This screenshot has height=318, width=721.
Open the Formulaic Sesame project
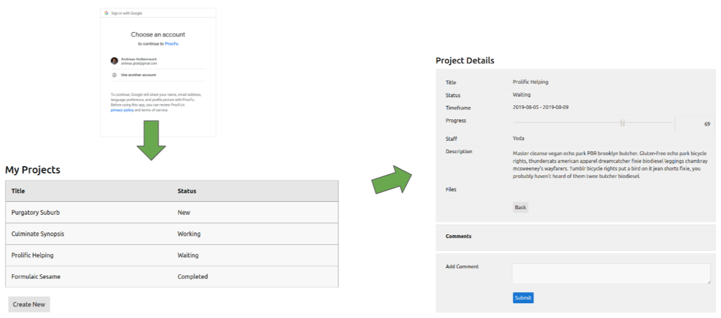(x=36, y=277)
